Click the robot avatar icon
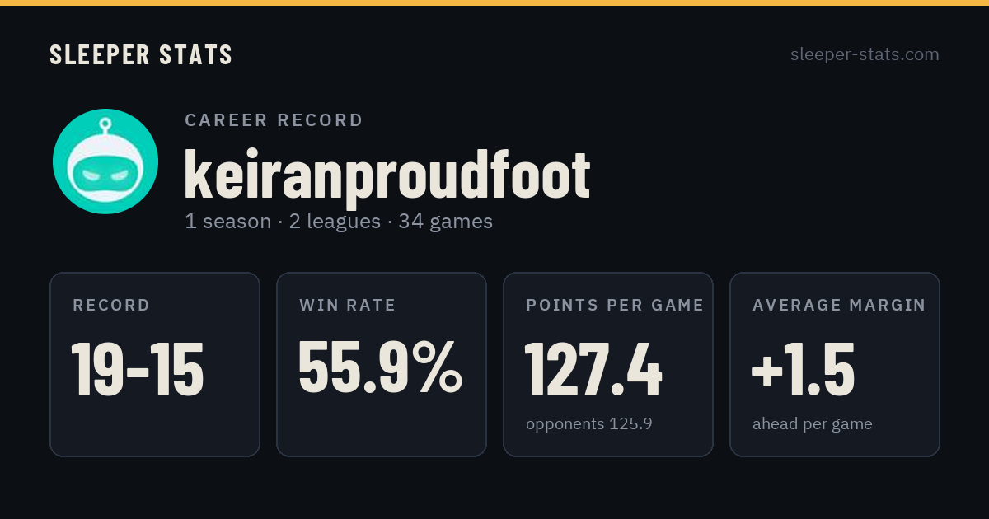This screenshot has height=519, width=989. (105, 161)
